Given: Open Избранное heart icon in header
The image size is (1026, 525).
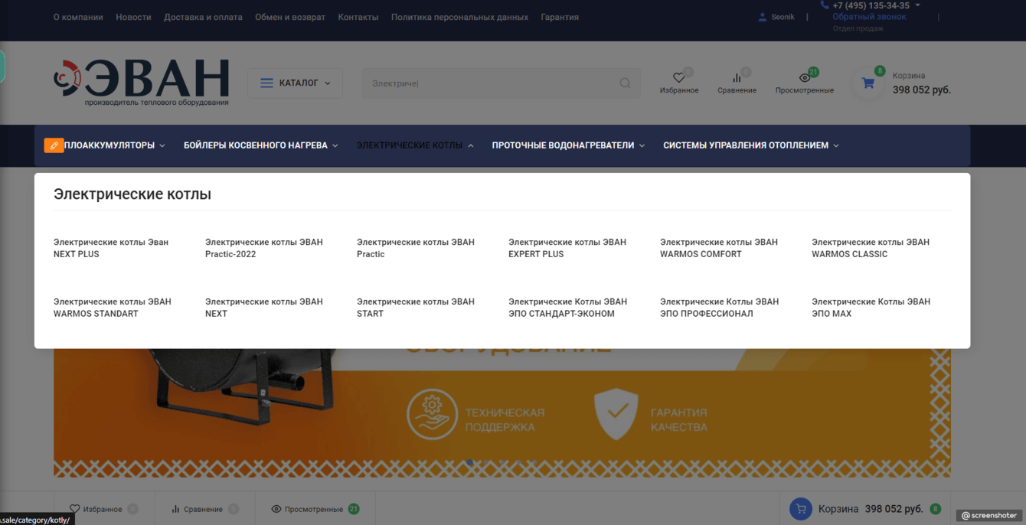Looking at the screenshot, I should [678, 77].
